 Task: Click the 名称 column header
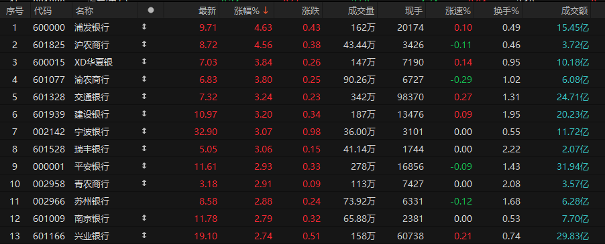[85, 11]
